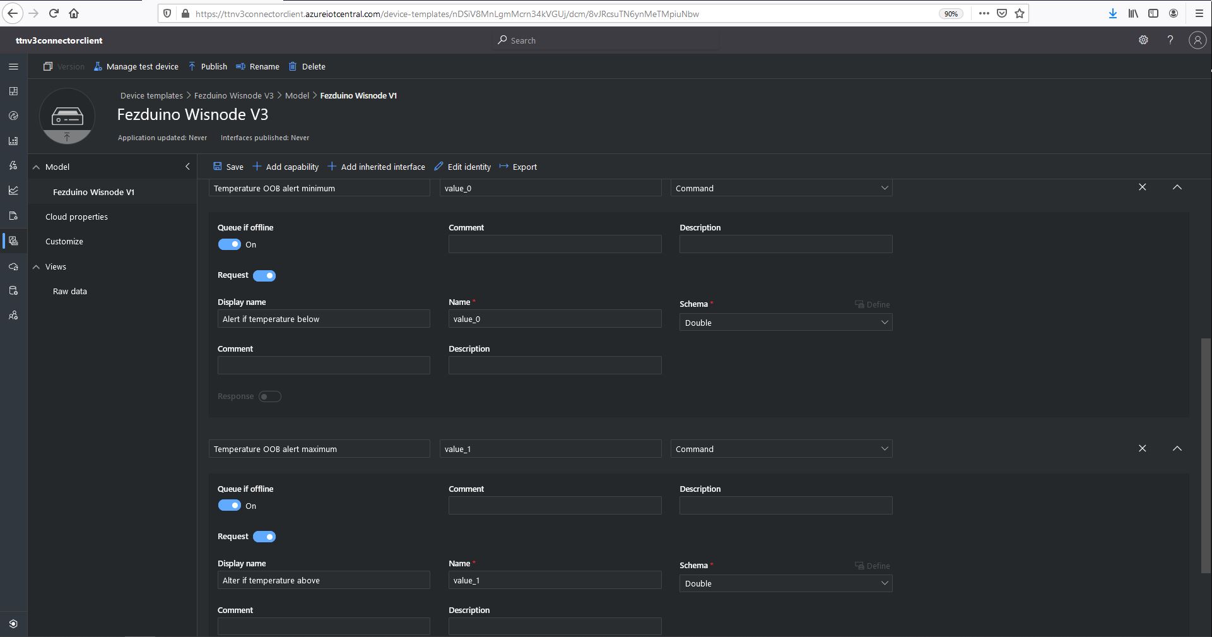1212x637 pixels.
Task: Go to Device templates breadcrumb link
Action: click(151, 95)
